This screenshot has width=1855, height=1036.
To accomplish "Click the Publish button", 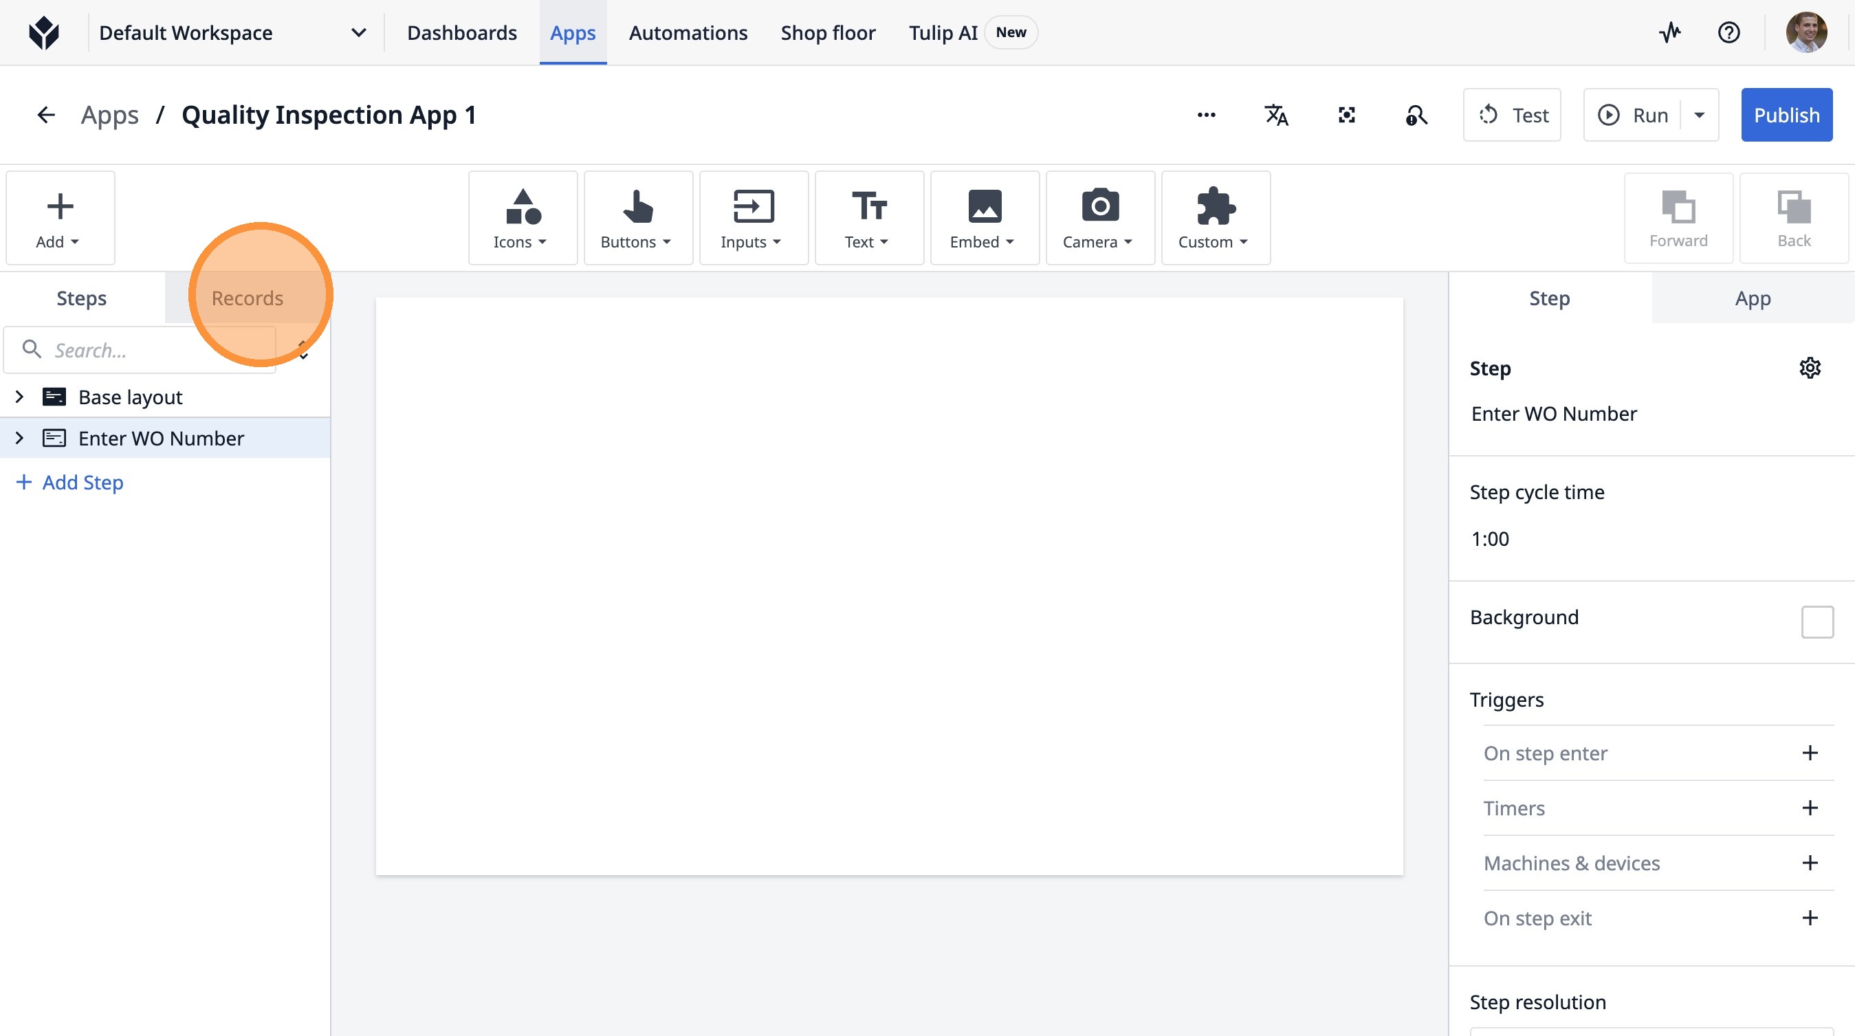I will [1786, 115].
